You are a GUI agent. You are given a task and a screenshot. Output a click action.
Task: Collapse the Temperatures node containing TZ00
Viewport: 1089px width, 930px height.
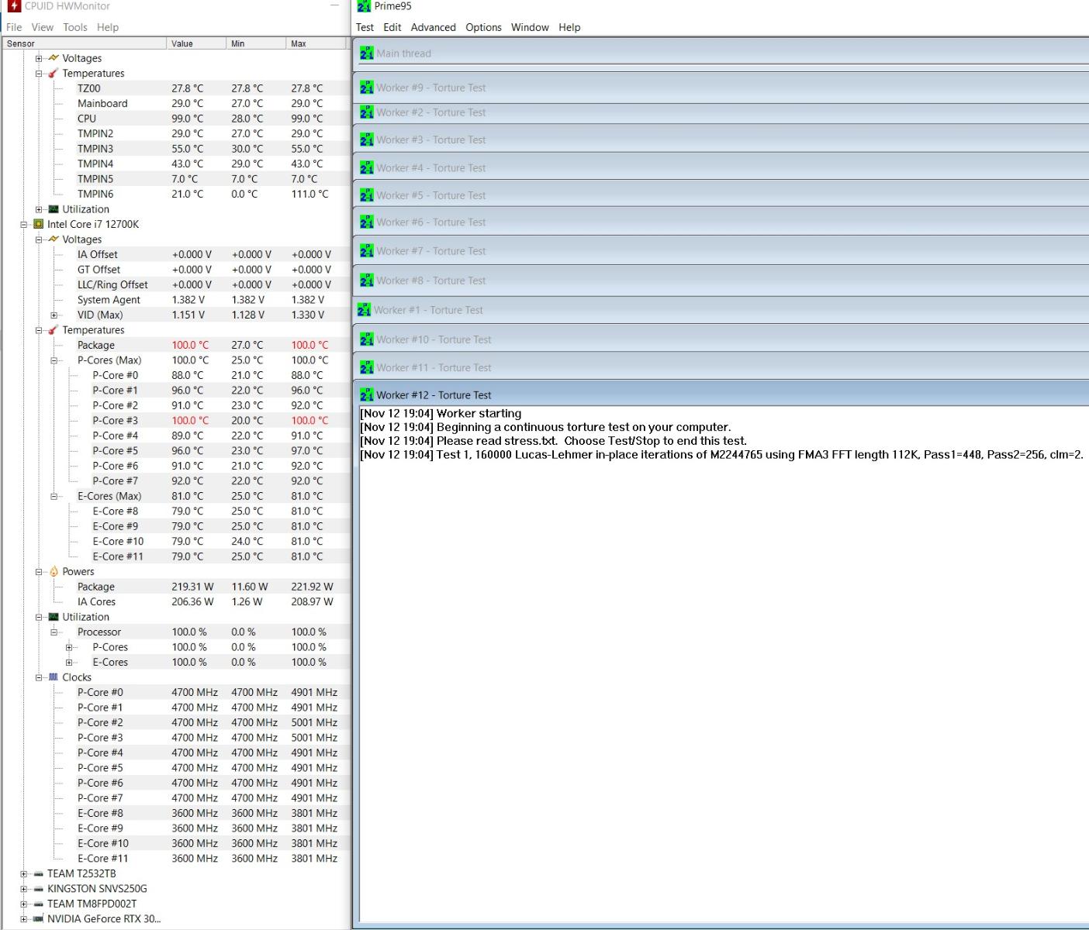pyautogui.click(x=39, y=74)
